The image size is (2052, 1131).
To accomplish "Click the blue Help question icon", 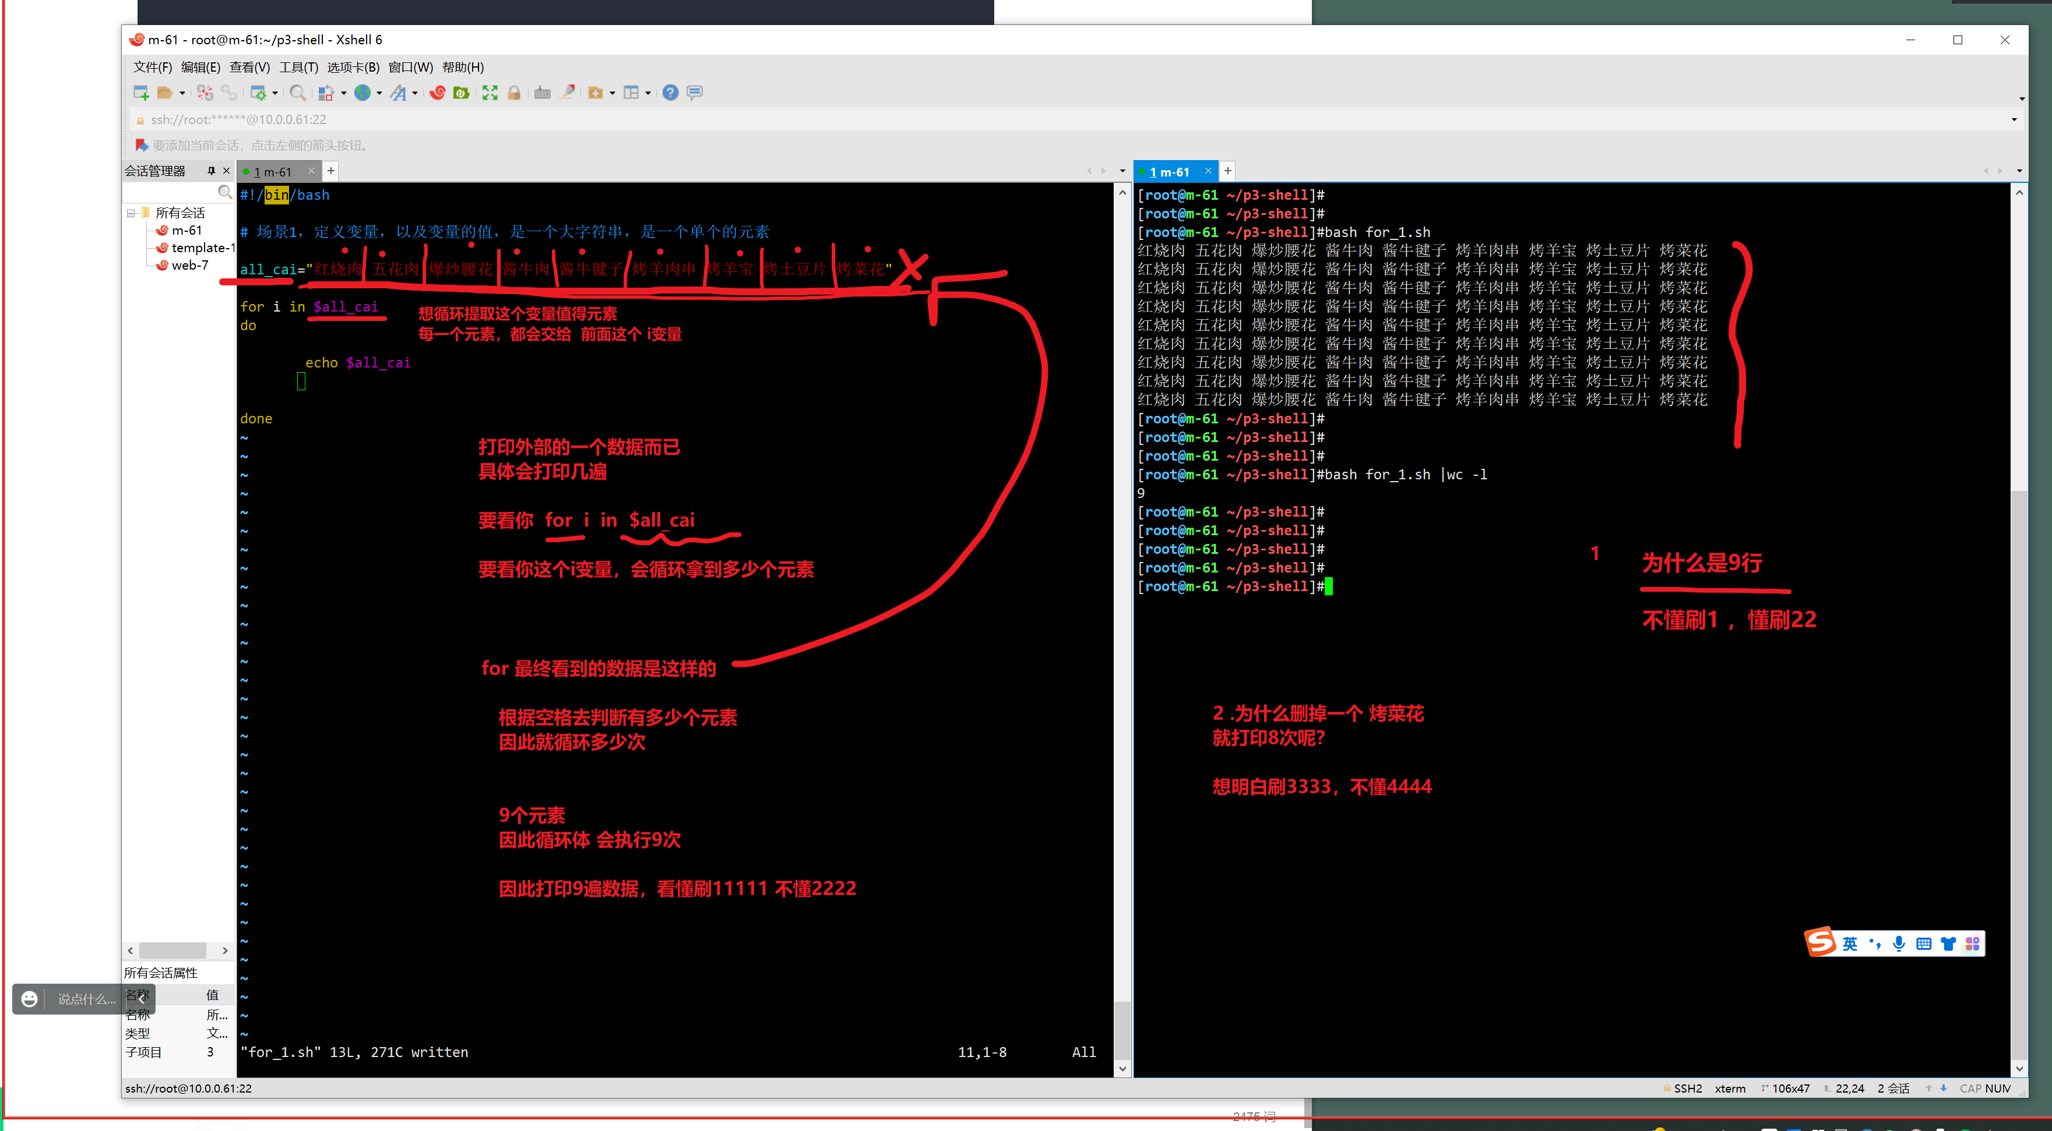I will tap(671, 93).
